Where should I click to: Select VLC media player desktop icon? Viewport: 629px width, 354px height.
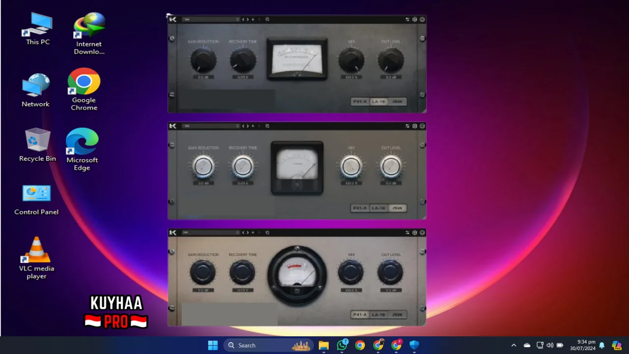[x=37, y=258]
